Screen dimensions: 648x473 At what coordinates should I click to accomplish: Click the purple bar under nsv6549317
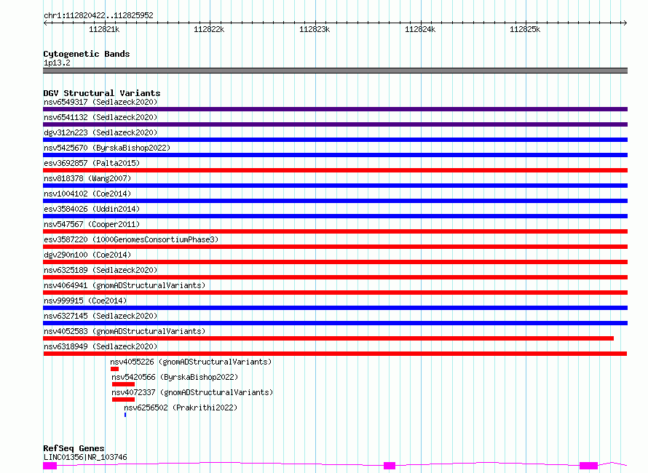pyautogui.click(x=335, y=109)
